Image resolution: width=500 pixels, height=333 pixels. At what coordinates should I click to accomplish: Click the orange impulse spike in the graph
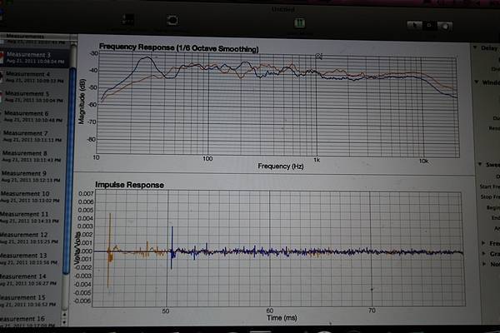pos(110,251)
